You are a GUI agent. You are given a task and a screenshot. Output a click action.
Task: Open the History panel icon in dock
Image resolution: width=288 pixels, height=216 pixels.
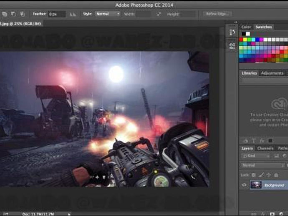pyautogui.click(x=232, y=32)
